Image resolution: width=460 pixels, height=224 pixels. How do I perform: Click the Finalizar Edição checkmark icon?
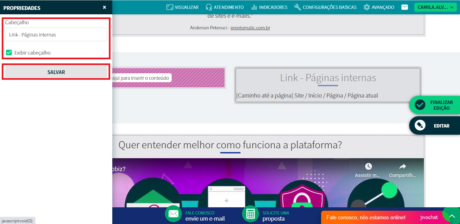(420, 105)
